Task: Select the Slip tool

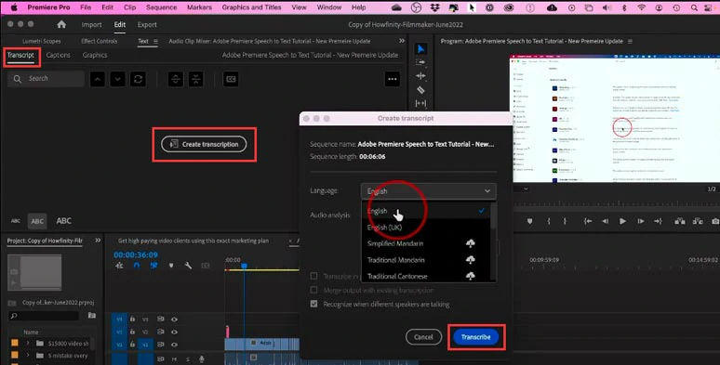Action: click(420, 104)
